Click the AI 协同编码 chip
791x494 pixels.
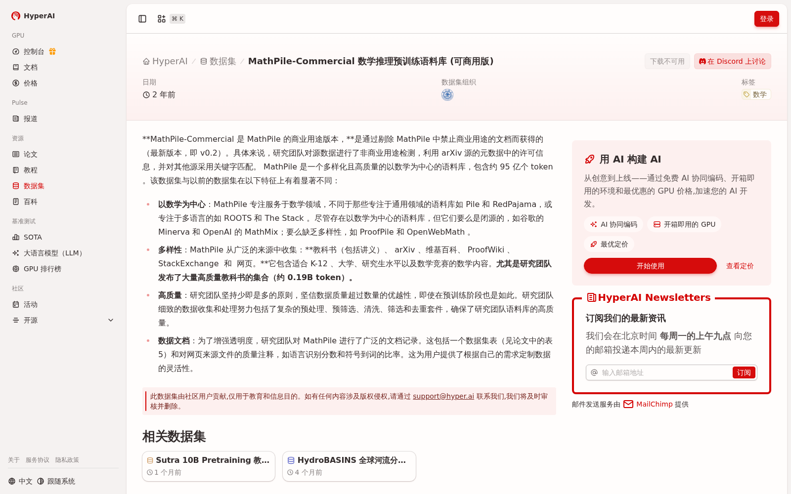click(x=614, y=224)
